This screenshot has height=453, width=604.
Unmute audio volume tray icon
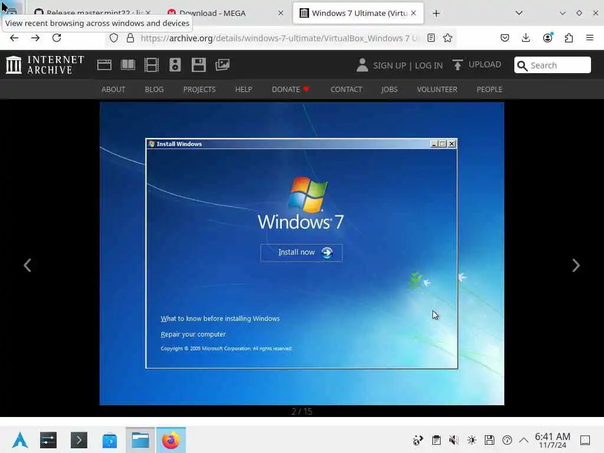coord(454,440)
